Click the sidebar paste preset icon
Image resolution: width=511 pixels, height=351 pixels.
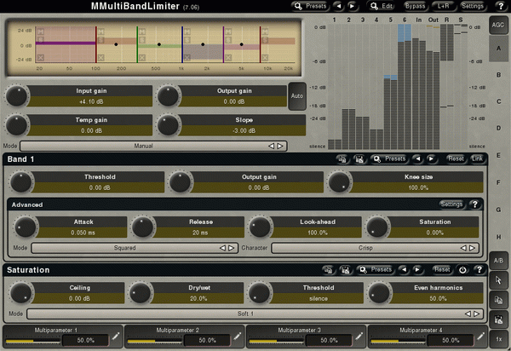pyautogui.click(x=498, y=319)
